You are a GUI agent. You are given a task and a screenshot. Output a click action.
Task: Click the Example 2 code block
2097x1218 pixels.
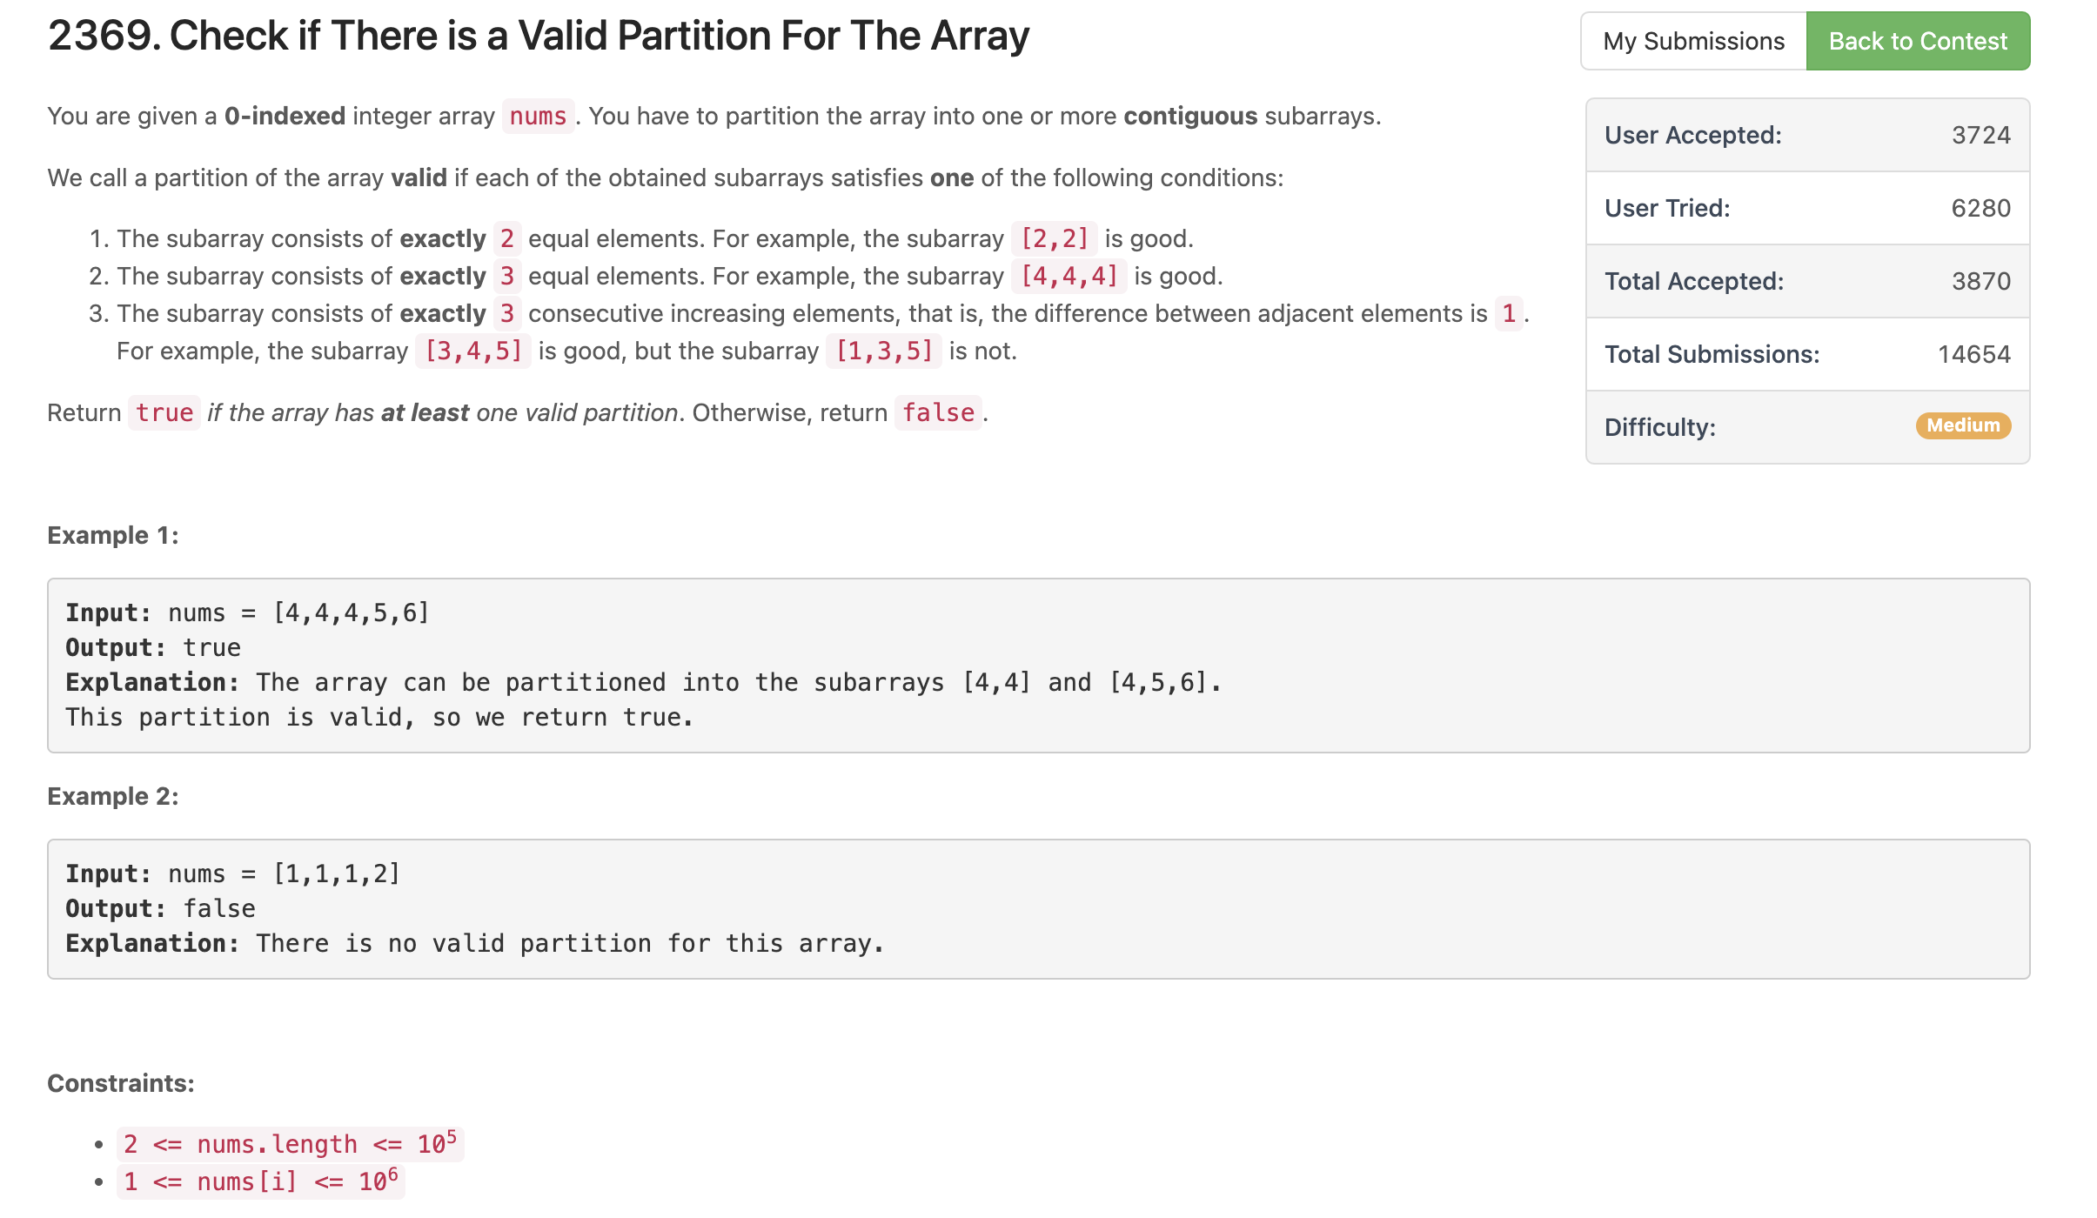click(x=1038, y=909)
